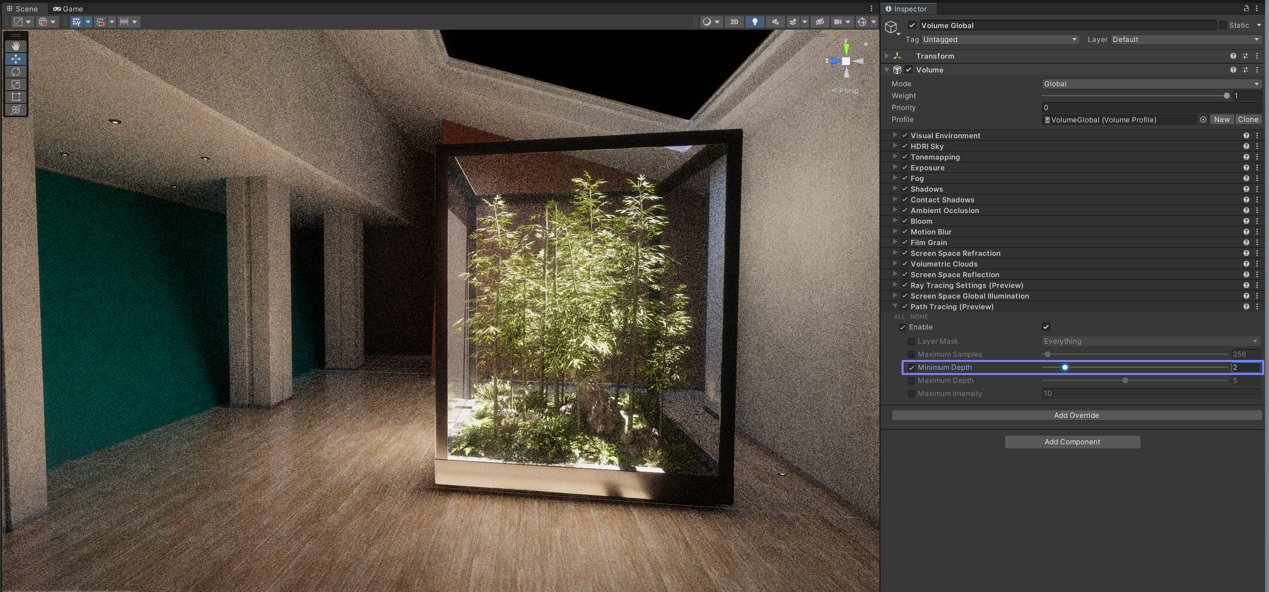Select the Scale tool
1269x592 pixels.
[16, 84]
